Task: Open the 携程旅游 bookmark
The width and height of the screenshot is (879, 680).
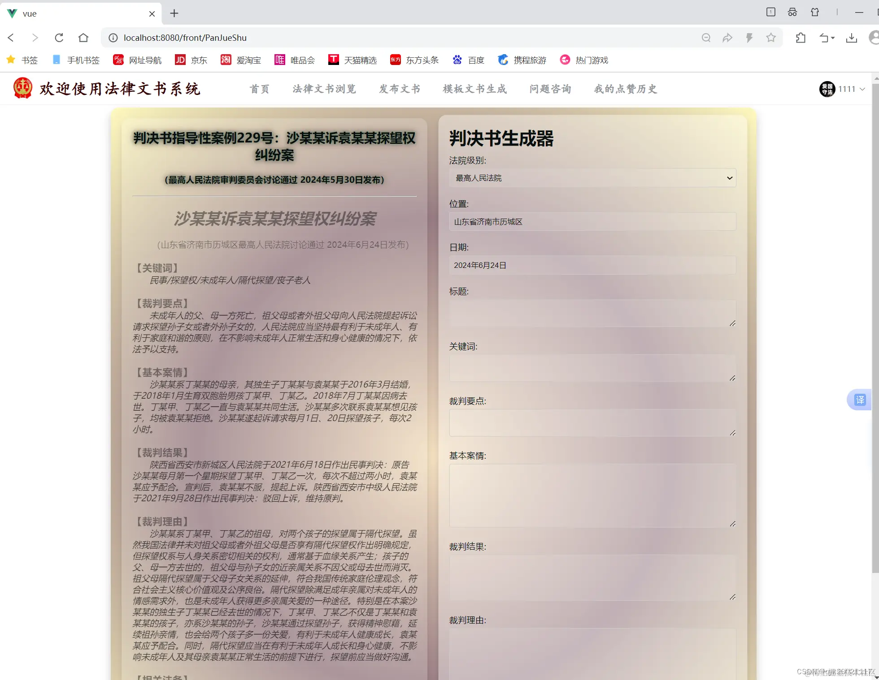Action: click(x=522, y=60)
